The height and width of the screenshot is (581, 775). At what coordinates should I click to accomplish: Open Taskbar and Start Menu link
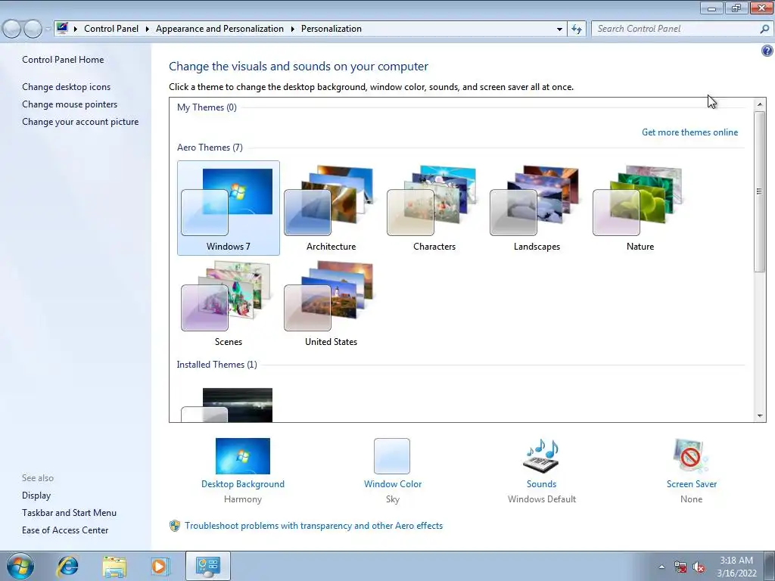pyautogui.click(x=69, y=513)
